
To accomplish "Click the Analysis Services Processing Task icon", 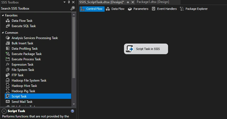I will 8,38.
